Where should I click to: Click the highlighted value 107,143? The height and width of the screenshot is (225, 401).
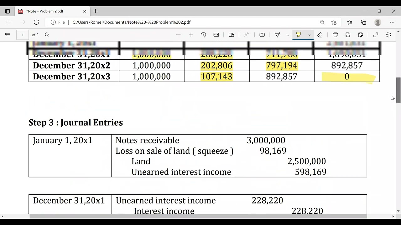[216, 77]
